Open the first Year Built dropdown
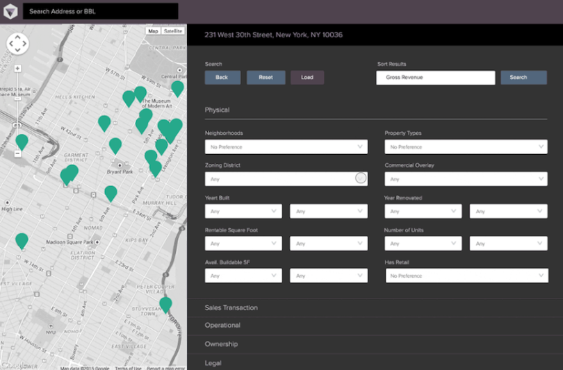 [x=243, y=211]
